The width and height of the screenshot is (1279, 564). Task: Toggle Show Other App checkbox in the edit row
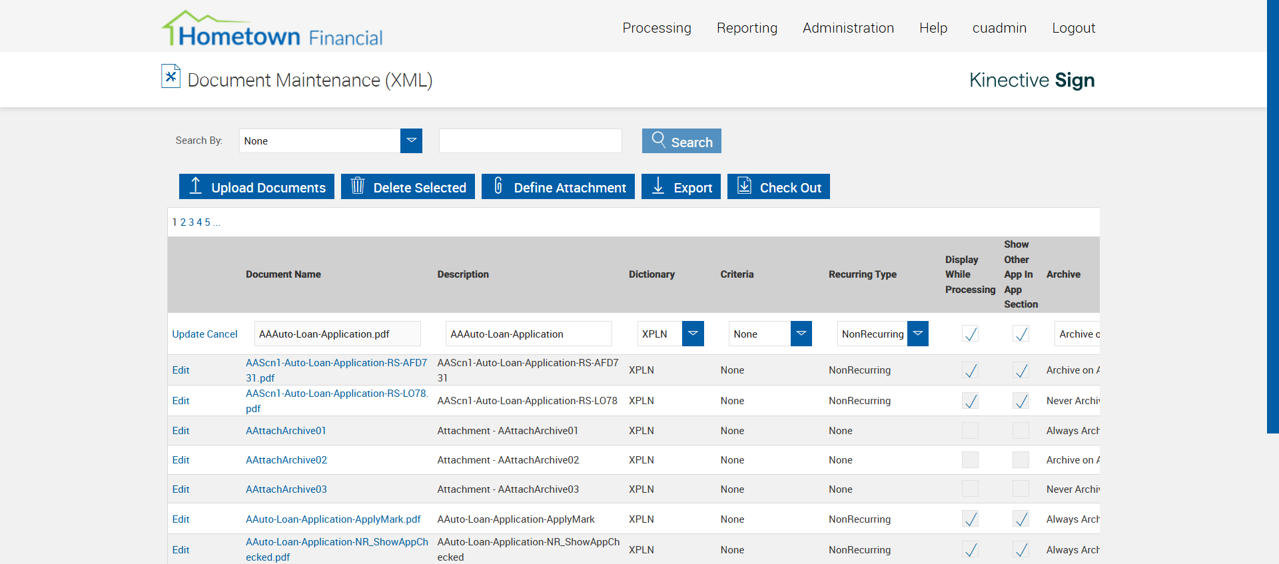[x=1021, y=334]
